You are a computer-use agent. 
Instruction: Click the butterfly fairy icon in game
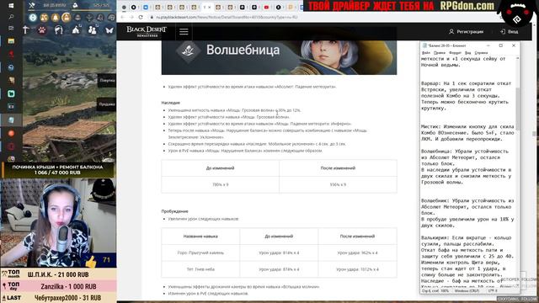click(109, 30)
